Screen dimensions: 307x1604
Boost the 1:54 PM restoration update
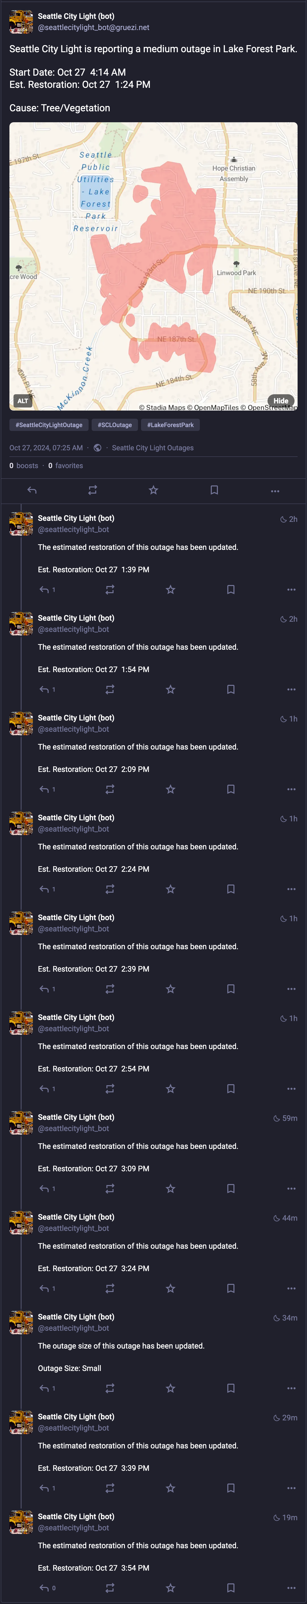(110, 689)
